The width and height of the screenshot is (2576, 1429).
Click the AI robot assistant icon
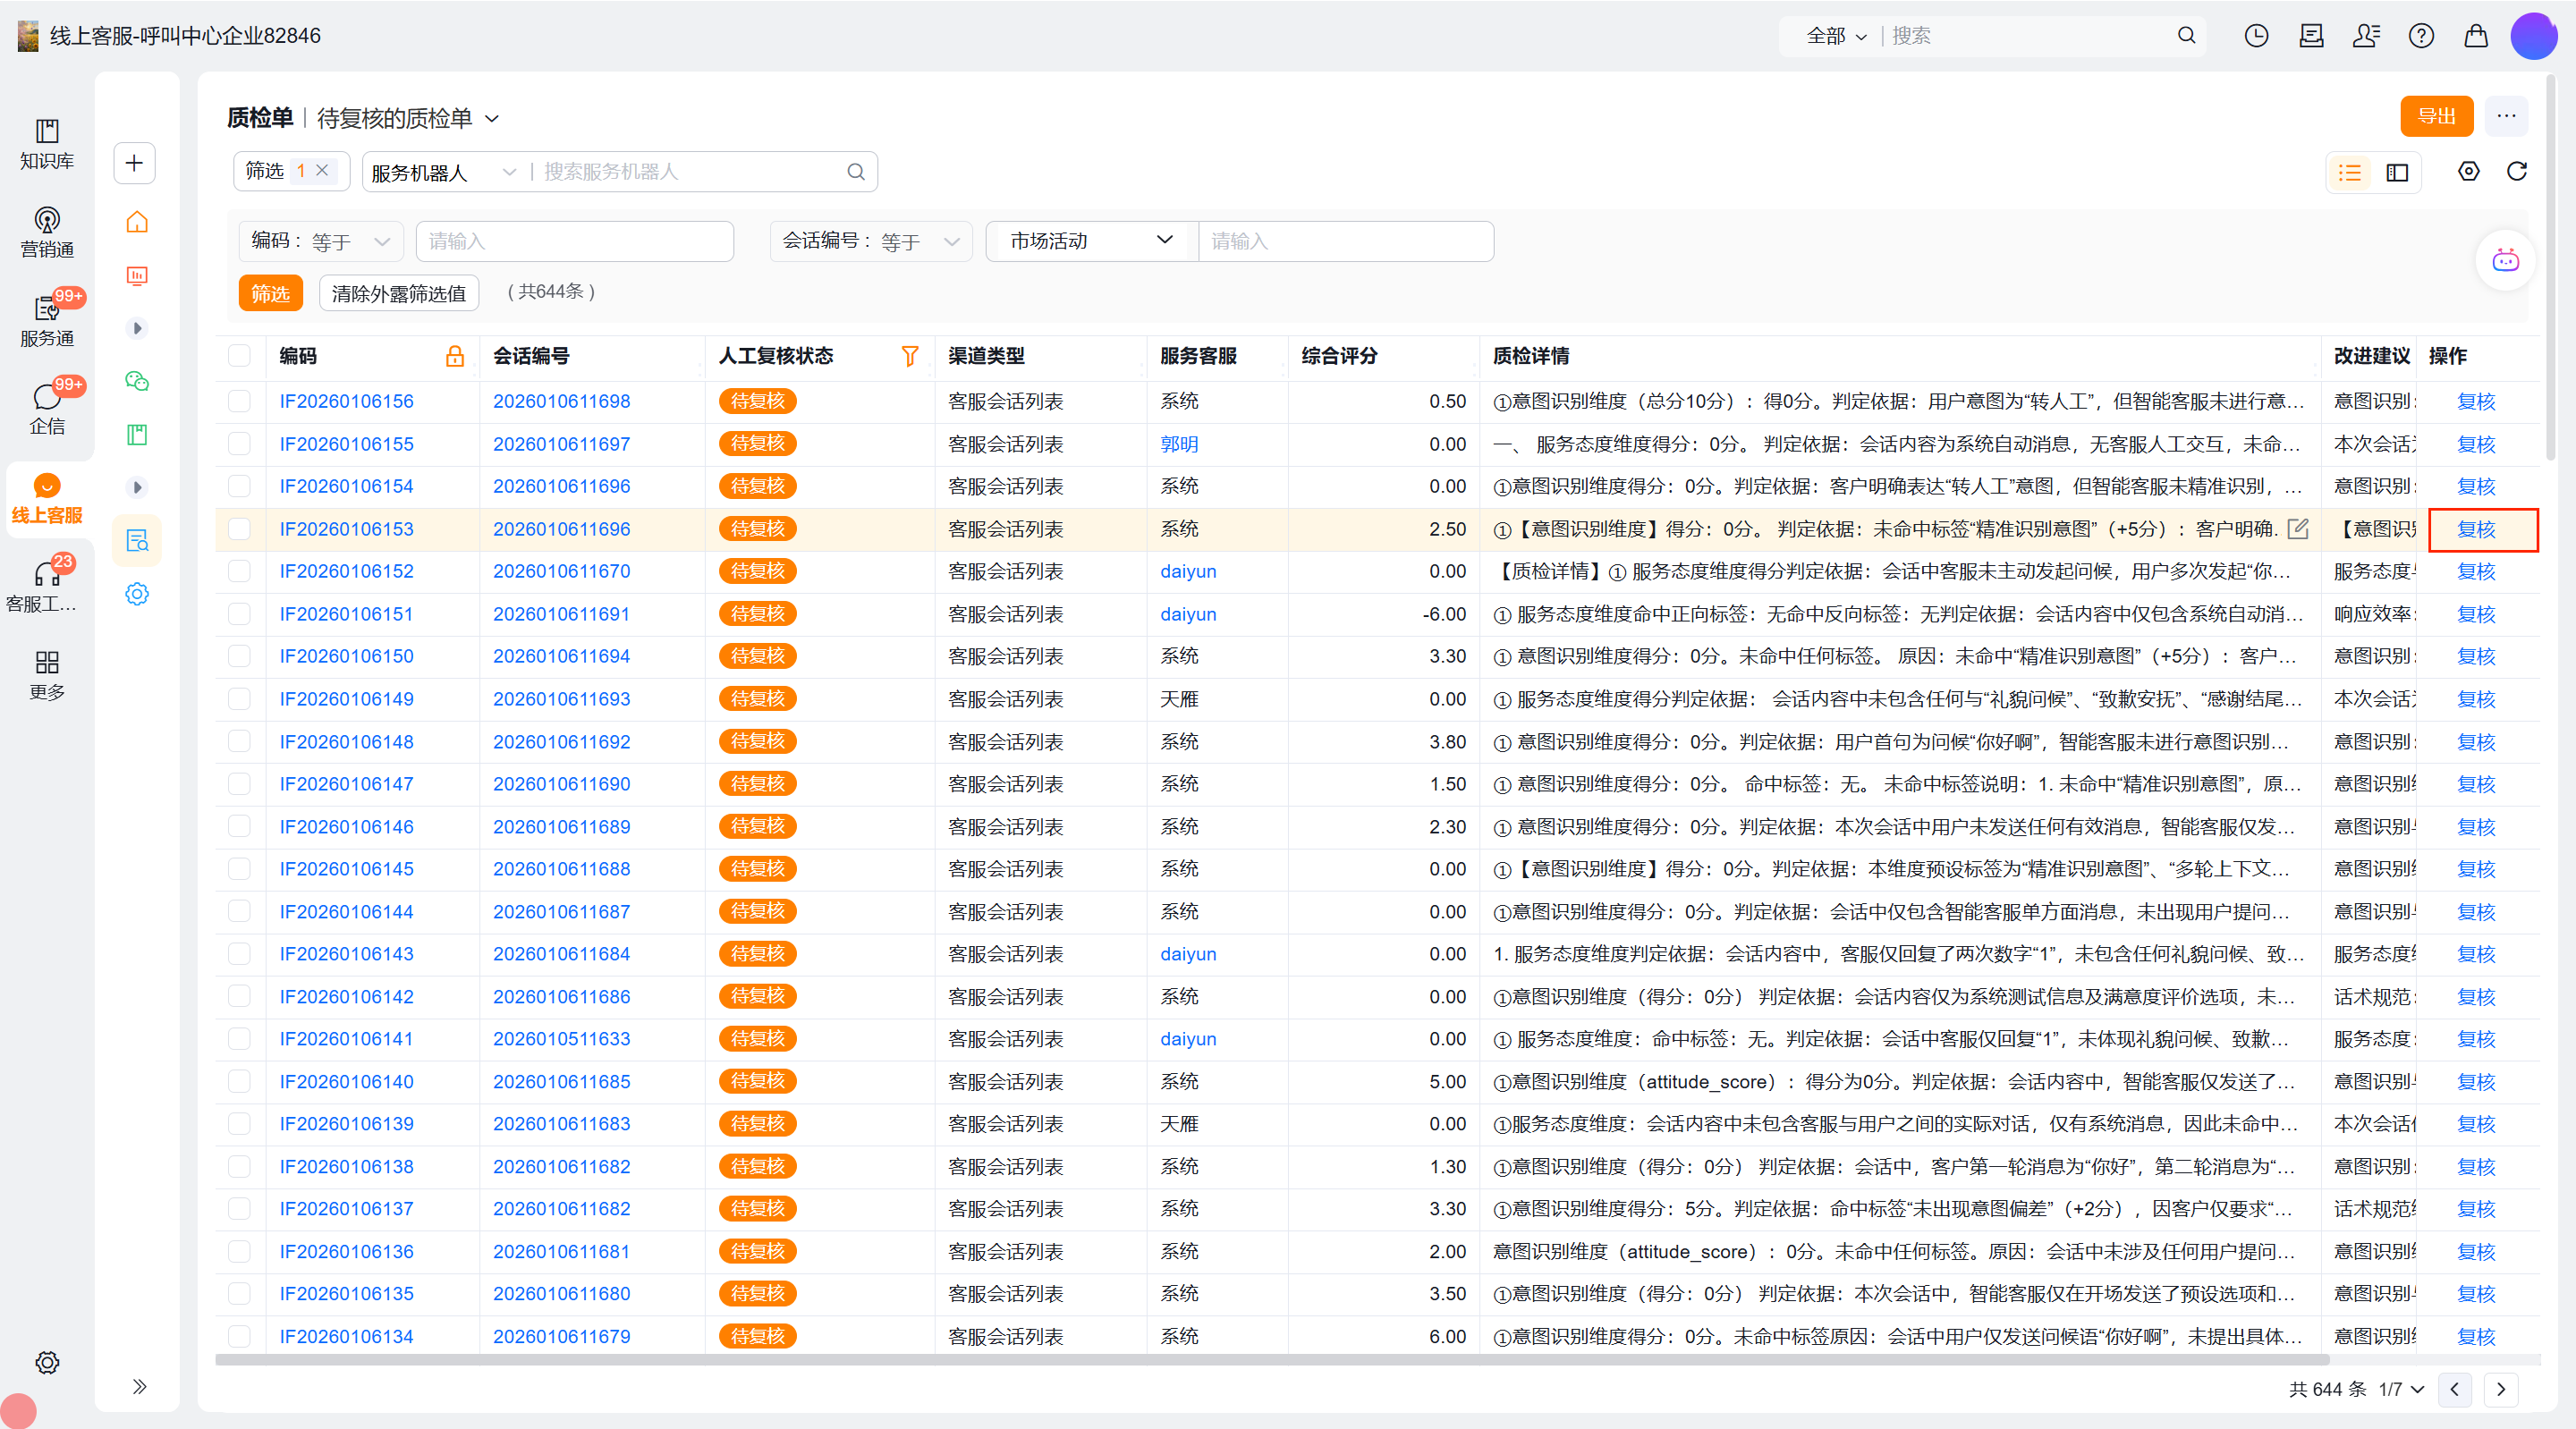pos(2505,261)
